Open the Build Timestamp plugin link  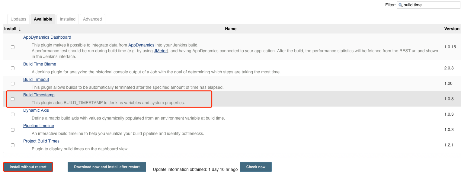(39, 95)
